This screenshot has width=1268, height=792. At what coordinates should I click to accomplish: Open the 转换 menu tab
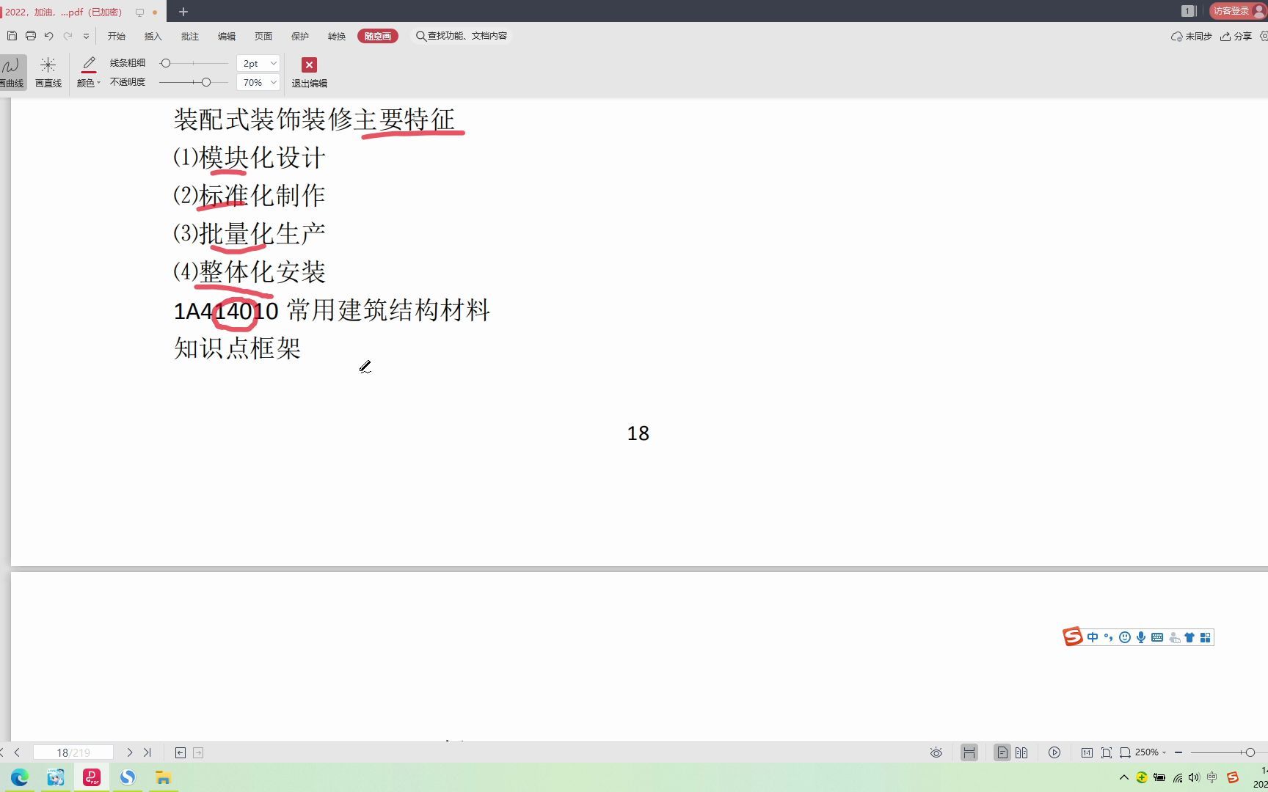pyautogui.click(x=337, y=36)
